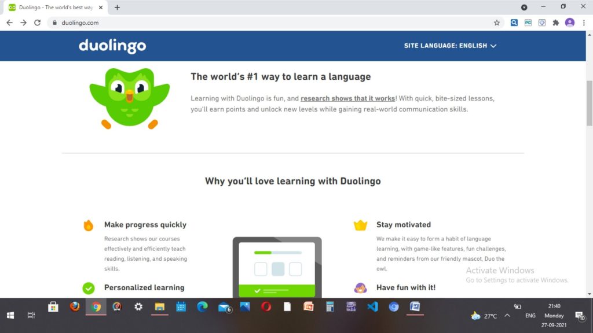
Task: Click the scrollbar down arrow
Action: pyautogui.click(x=589, y=294)
